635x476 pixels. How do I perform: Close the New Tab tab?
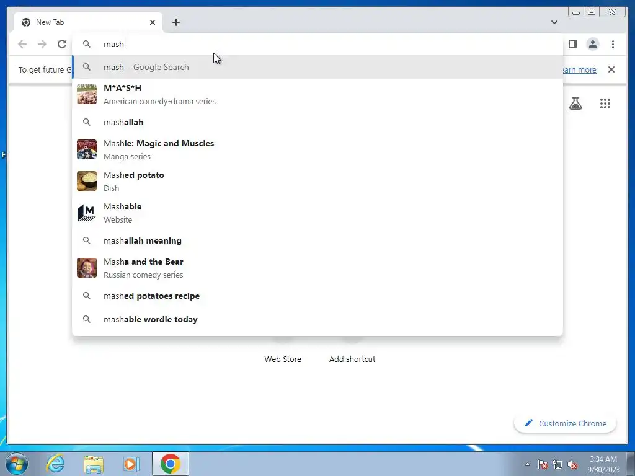153,22
